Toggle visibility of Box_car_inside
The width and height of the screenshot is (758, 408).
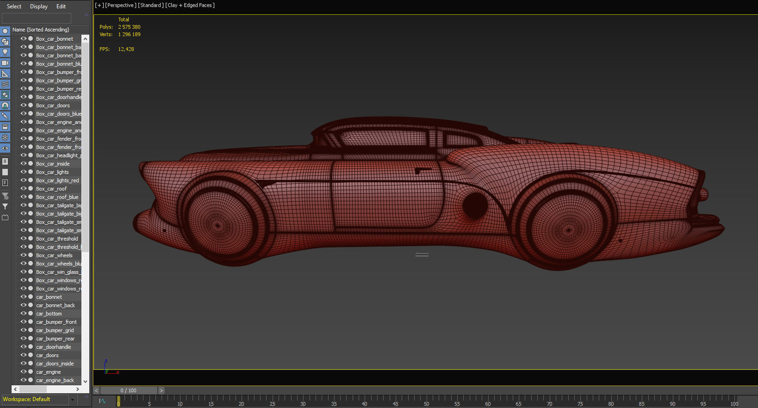click(23, 164)
